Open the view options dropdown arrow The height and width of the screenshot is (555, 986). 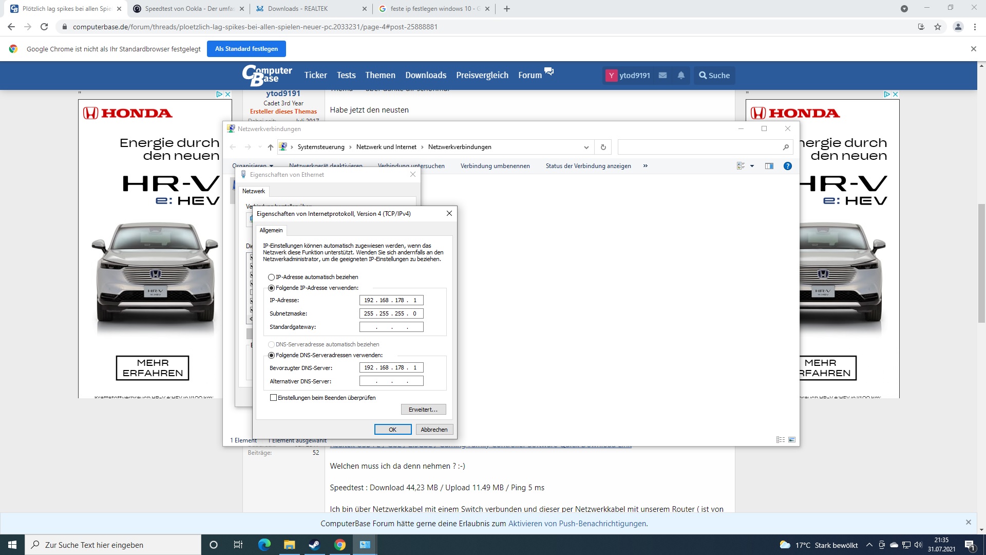752,166
